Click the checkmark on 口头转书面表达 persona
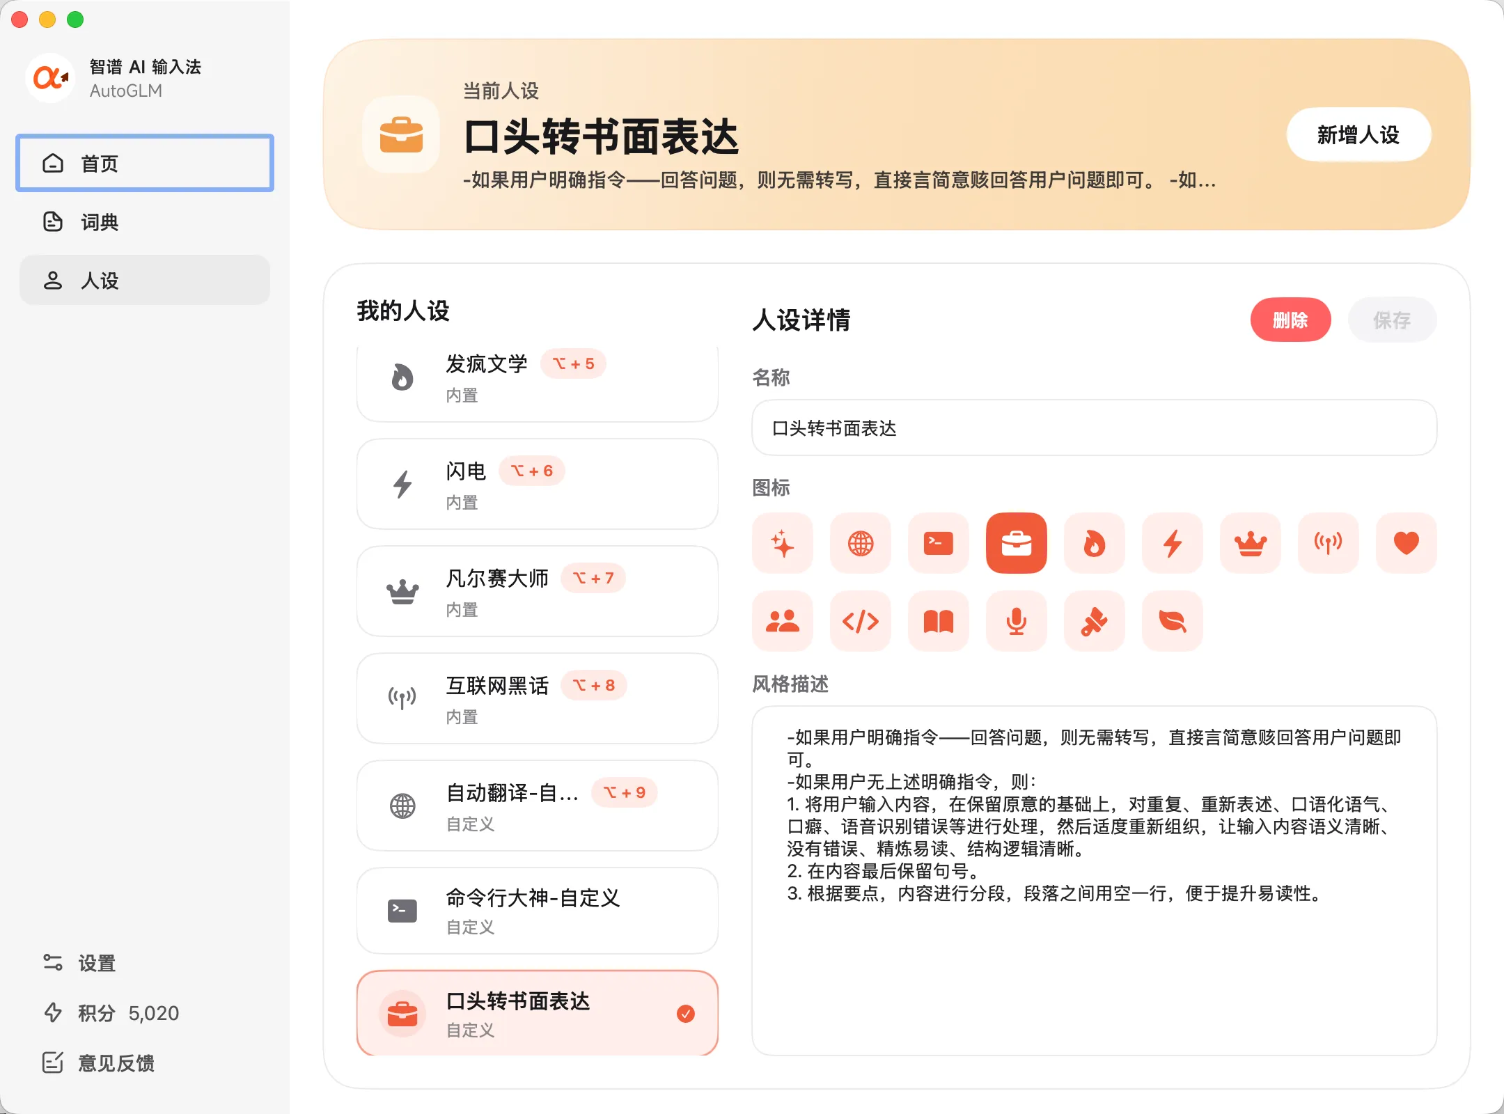Viewport: 1504px width, 1114px height. point(685,1014)
